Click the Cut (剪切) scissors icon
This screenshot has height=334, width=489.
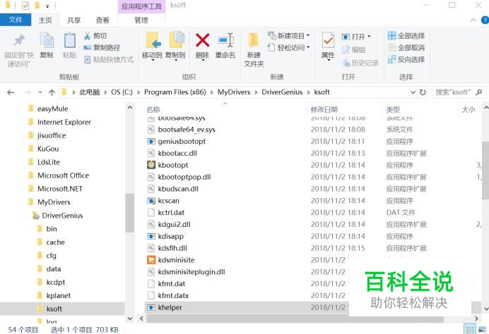tap(87, 36)
